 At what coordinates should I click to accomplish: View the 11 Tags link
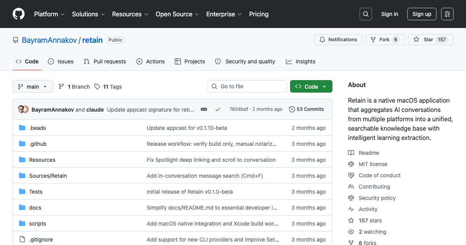tap(108, 87)
